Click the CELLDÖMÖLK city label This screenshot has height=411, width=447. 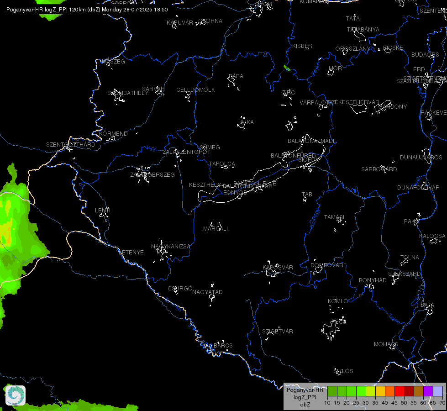pos(195,90)
